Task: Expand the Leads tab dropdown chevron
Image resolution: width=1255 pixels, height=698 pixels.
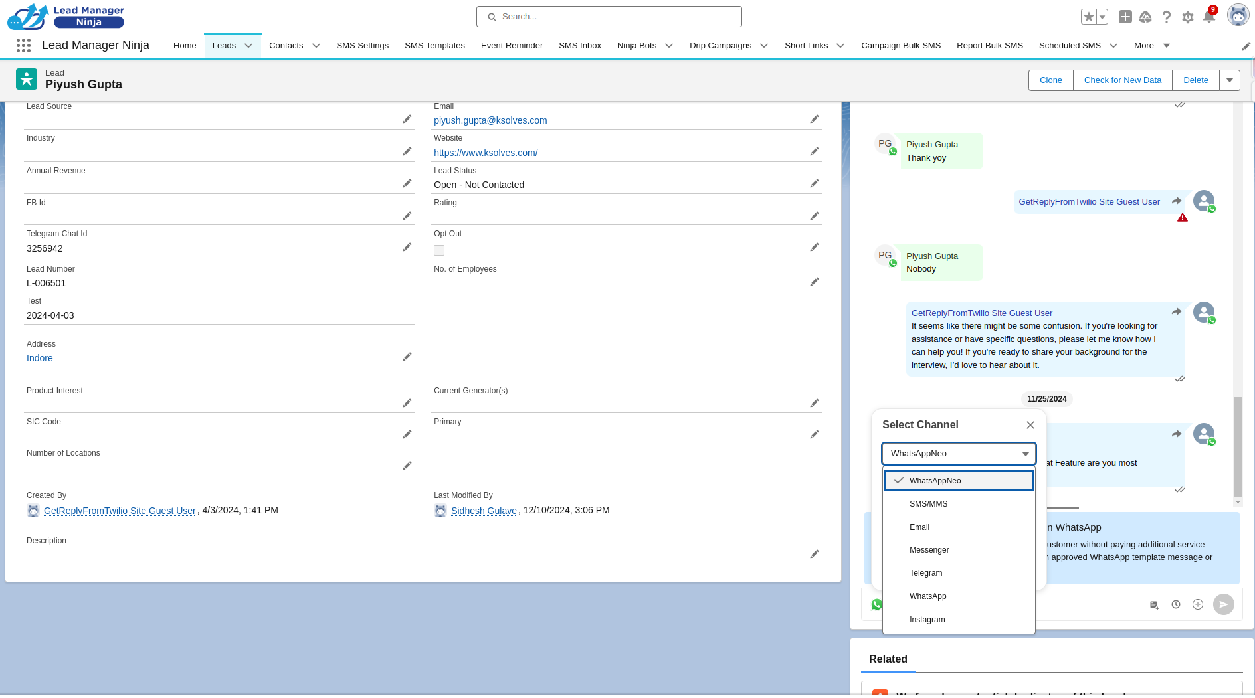Action: point(248,46)
